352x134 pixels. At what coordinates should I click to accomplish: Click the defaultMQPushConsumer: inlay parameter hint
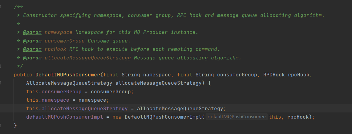click(237, 117)
